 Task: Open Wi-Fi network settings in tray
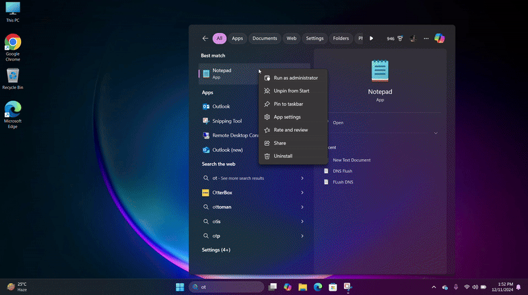click(467, 287)
